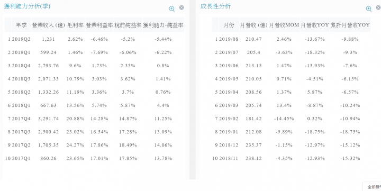Zoom into the 成長性分析 panel
This screenshot has height=191, width=381.
[369, 8]
